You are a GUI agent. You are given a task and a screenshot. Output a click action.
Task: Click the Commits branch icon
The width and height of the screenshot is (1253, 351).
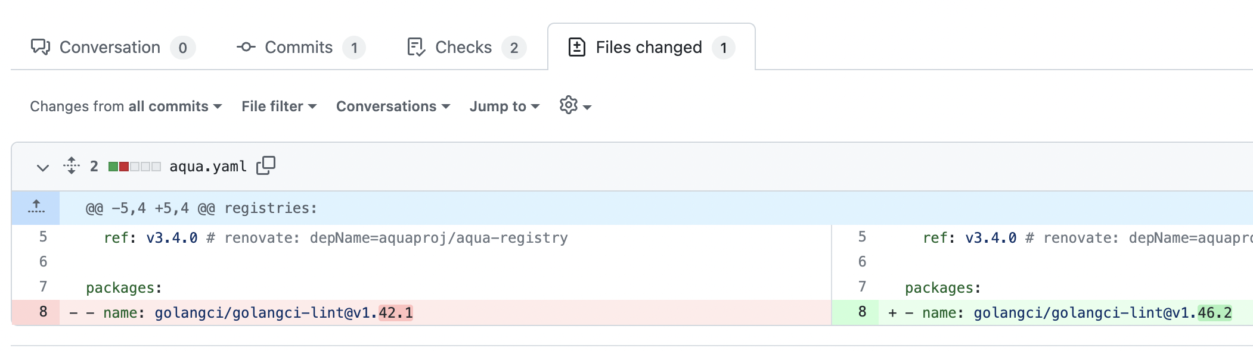click(247, 47)
